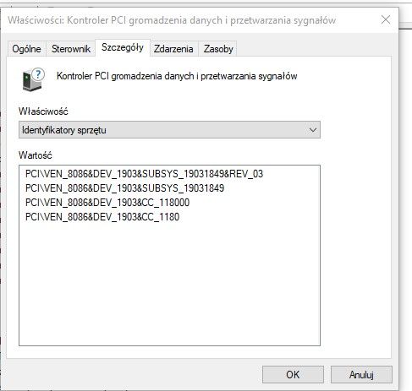Go to the Zdarzenia tab
The height and width of the screenshot is (391, 412).
click(x=173, y=49)
